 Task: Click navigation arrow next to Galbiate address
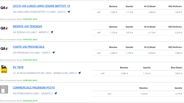56,93
